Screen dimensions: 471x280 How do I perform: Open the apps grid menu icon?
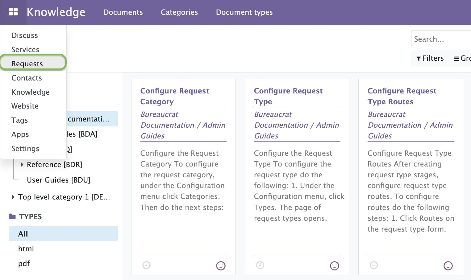13,12
